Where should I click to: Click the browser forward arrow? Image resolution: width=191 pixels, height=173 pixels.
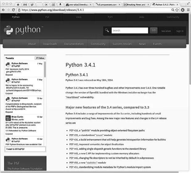click(x=8, y=10)
